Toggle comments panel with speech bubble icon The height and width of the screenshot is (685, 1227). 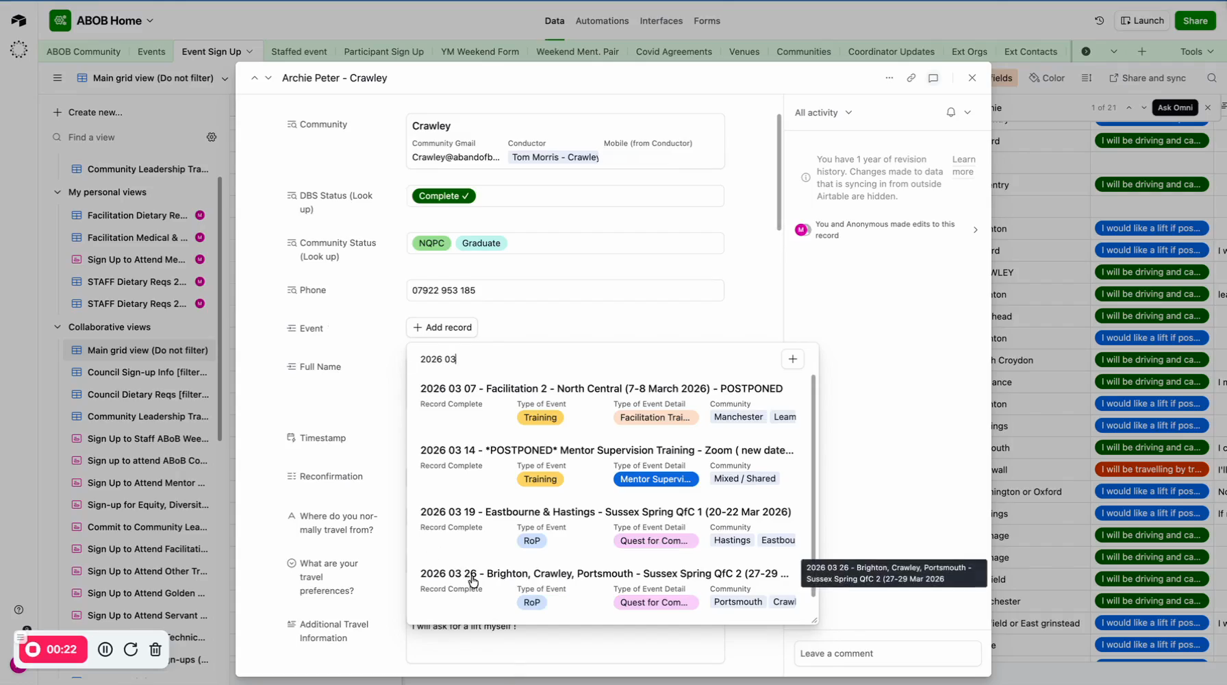933,78
